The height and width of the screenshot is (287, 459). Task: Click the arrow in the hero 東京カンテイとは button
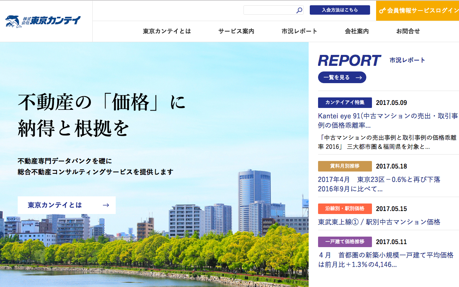pyautogui.click(x=106, y=205)
